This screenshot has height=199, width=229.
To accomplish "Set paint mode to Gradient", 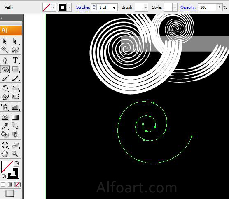I will pyautogui.click(x=10, y=185).
